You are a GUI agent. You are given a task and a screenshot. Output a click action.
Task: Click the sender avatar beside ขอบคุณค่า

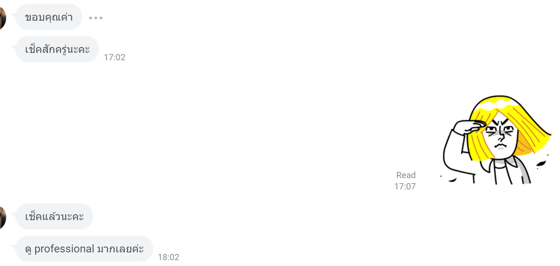pyautogui.click(x=3, y=18)
